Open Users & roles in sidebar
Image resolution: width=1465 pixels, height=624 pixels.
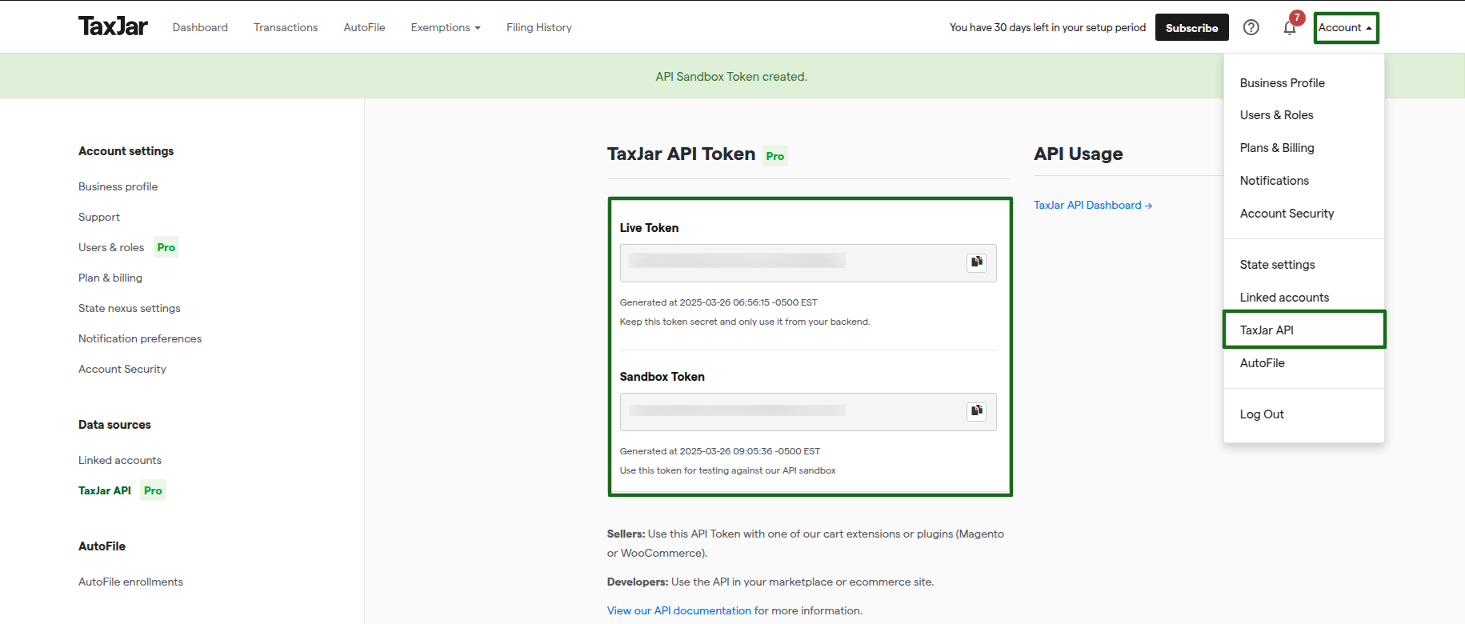click(111, 247)
